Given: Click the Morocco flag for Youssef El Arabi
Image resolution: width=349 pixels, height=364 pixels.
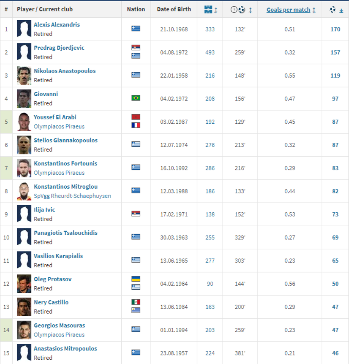Looking at the screenshot, I should pyautogui.click(x=136, y=117).
